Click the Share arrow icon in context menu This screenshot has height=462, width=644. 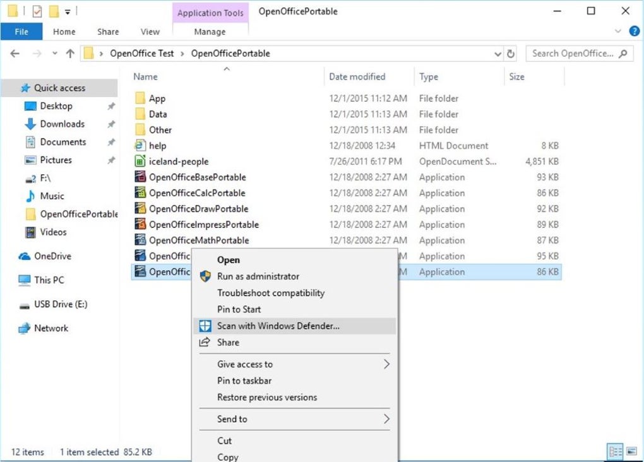click(x=205, y=341)
